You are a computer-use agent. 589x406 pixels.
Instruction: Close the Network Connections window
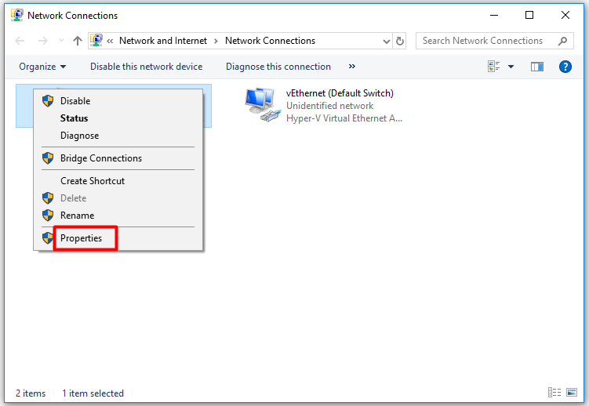pyautogui.click(x=565, y=16)
